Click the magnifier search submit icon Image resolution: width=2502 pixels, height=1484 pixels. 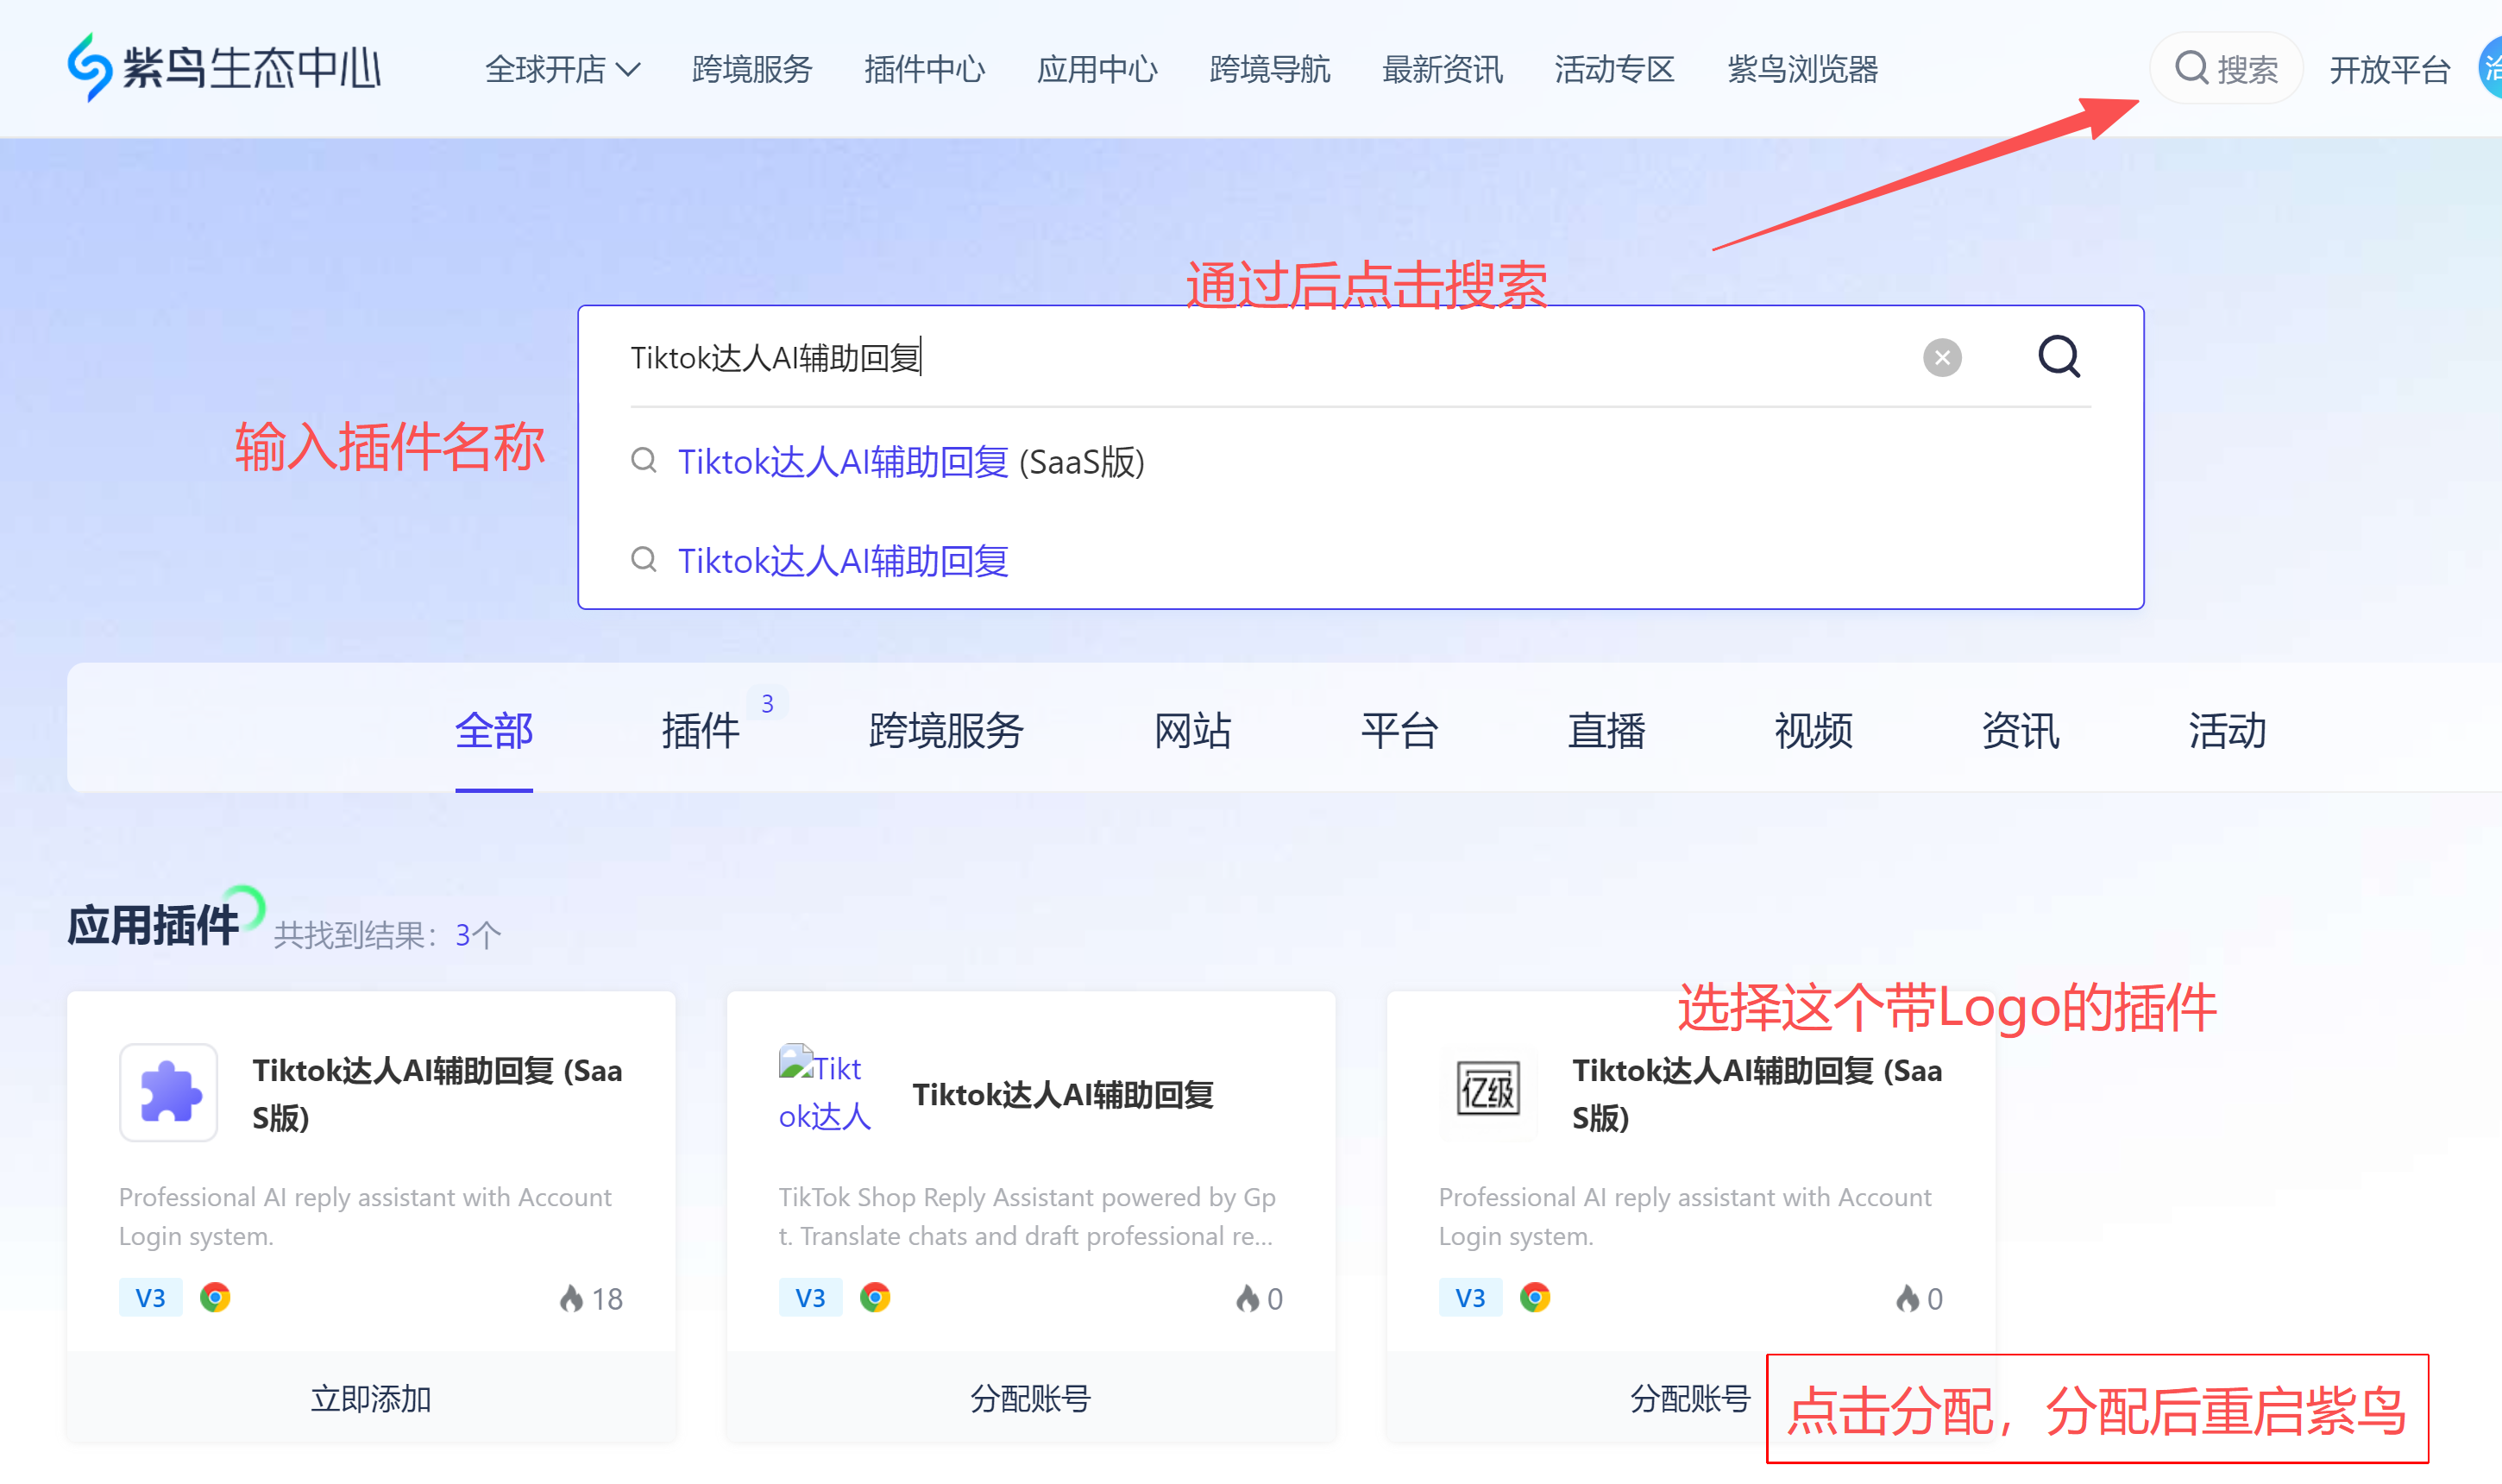click(2058, 357)
